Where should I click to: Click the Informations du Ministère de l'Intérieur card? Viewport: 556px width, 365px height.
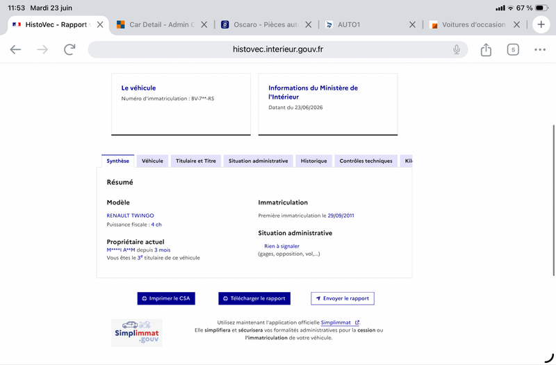[327, 104]
